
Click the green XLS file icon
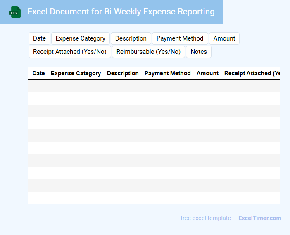tap(15, 12)
